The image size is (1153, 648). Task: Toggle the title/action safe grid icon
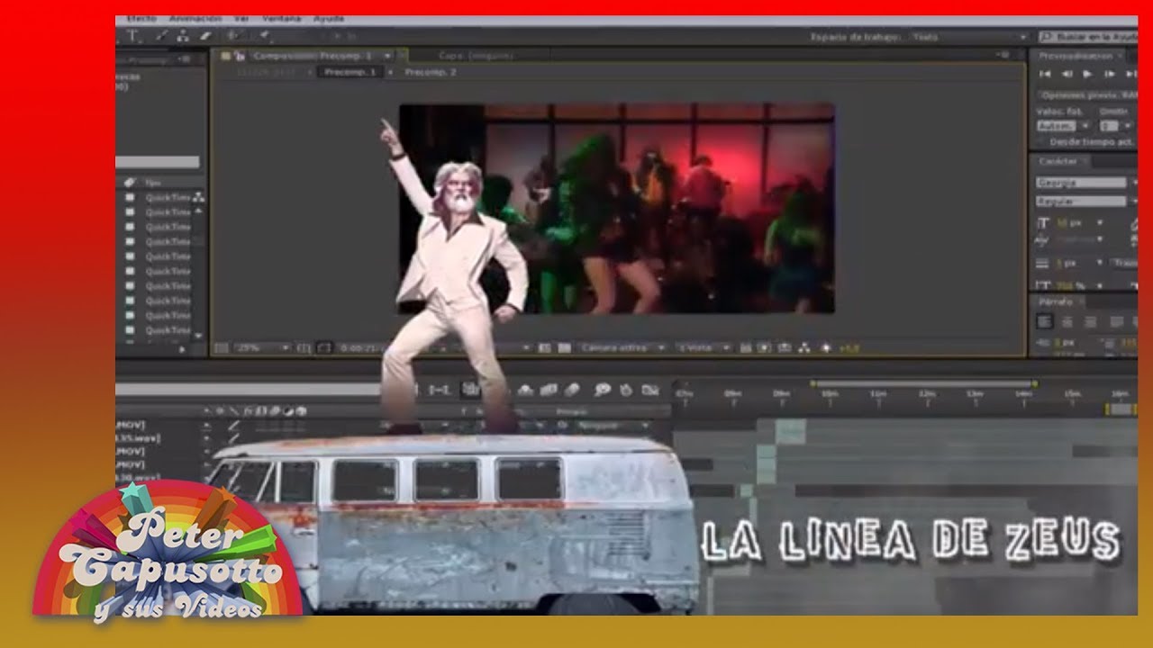(304, 347)
